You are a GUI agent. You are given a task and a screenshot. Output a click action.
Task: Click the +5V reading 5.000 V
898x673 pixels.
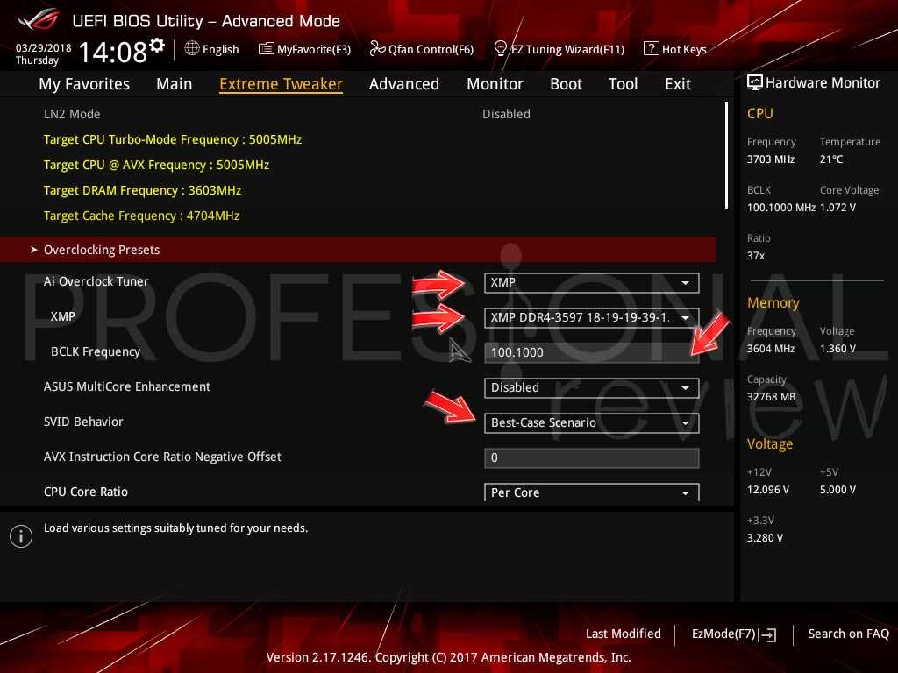click(837, 490)
